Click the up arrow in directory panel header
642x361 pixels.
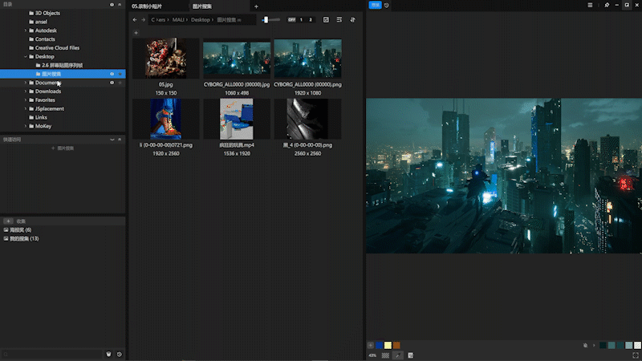[120, 5]
